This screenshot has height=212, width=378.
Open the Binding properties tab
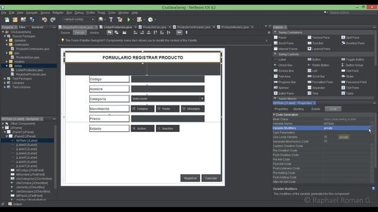click(x=298, y=109)
